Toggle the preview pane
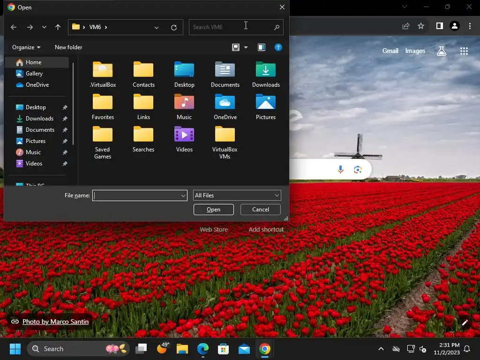 [262, 47]
